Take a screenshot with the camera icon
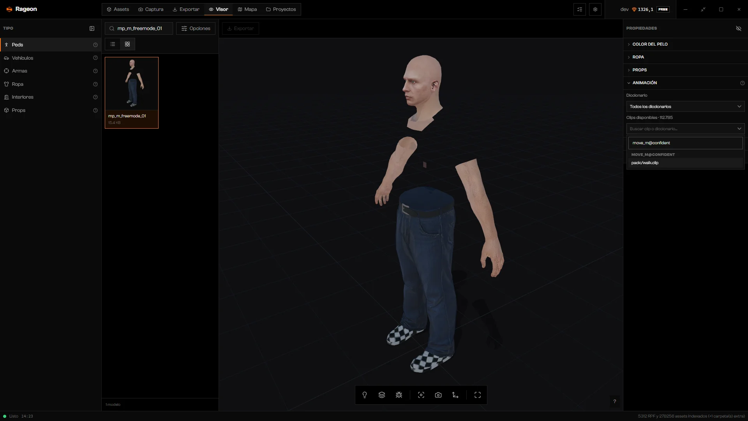The image size is (748, 421). (438, 395)
